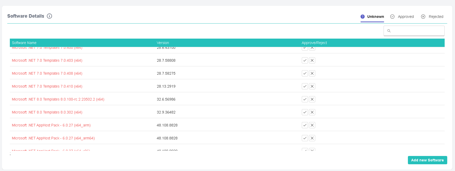Approve .NET 8.0 Templates 8.0.100-rc.2 (x64)
Viewport: 455px width, 171px height.
305,99
